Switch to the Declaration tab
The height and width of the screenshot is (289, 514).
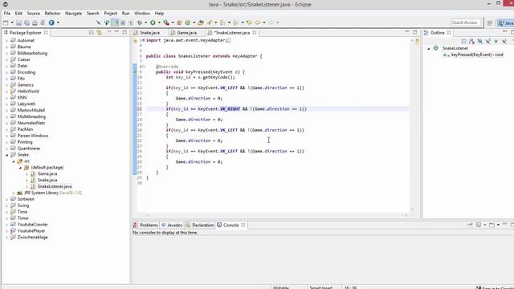pos(200,225)
